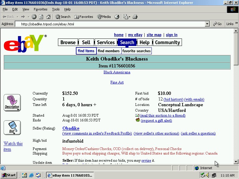Launch Internet Explorer from quick launch
The image size is (239, 179).
tap(31, 175)
